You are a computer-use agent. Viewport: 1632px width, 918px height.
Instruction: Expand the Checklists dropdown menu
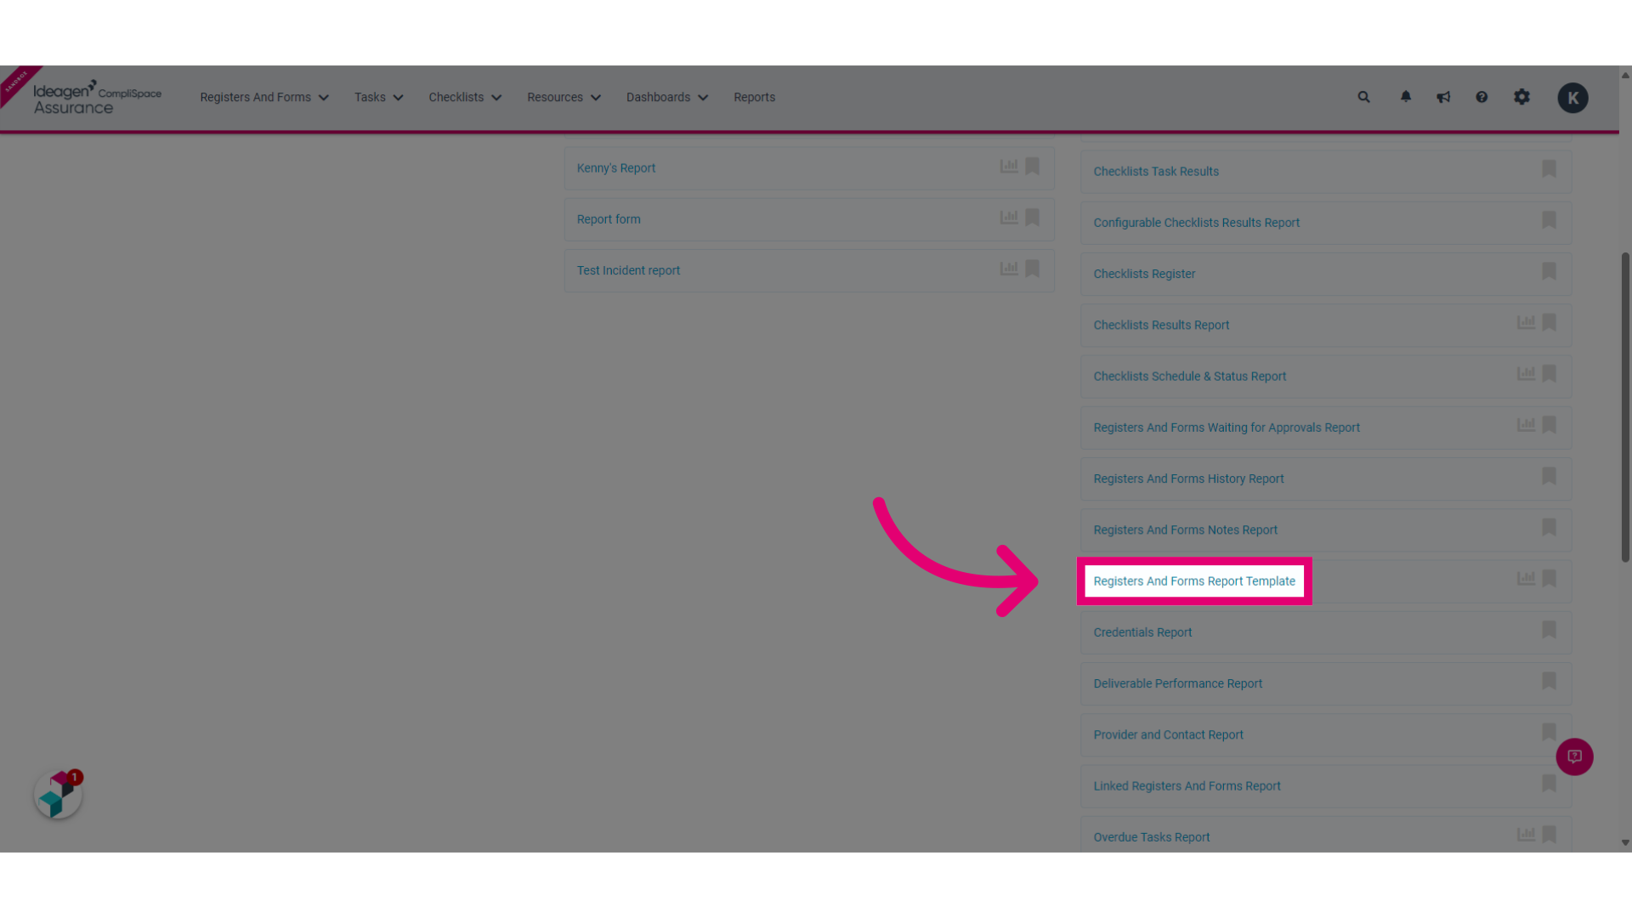point(465,97)
